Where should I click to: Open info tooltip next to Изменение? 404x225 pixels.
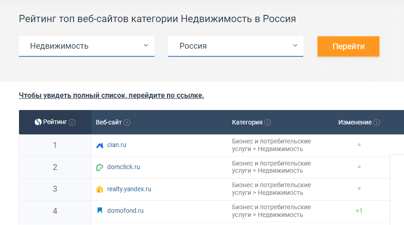[376, 122]
